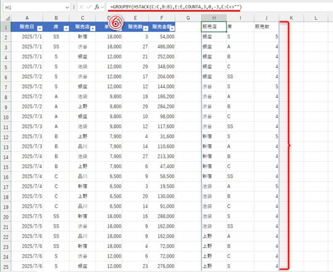333x272 pixels.
Task: Click the Enter checkmark formula bar icon
Action: (x=89, y=7)
